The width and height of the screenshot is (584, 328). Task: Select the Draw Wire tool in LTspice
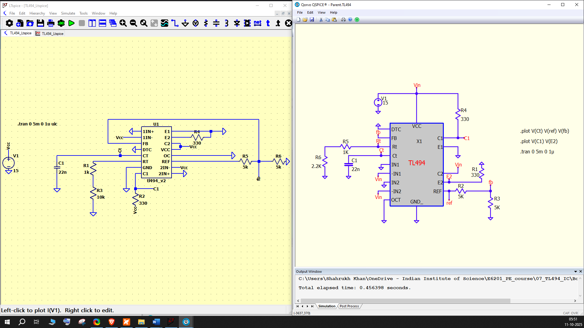tap(175, 23)
